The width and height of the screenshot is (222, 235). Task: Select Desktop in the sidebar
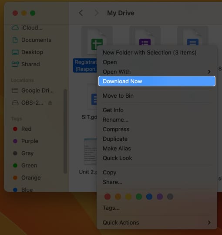(27, 52)
